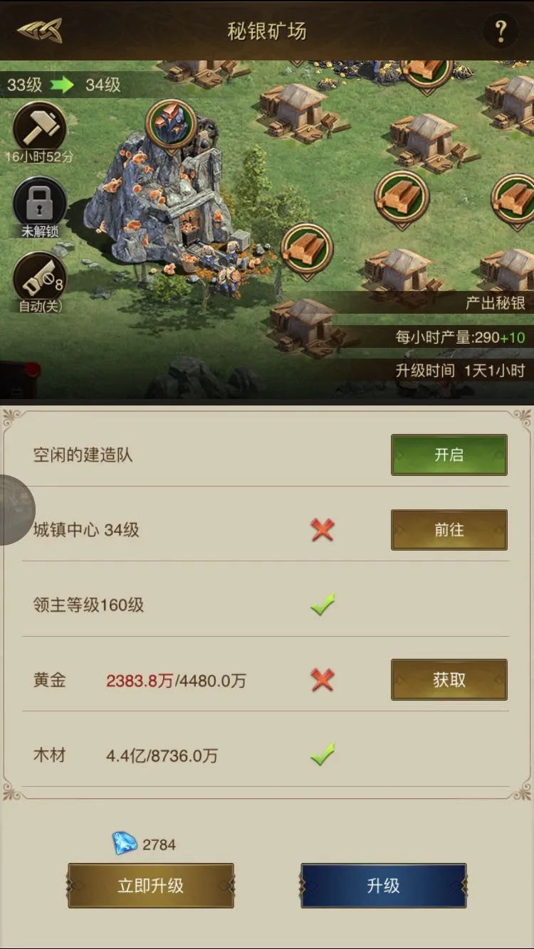Collect wood bubble at right edge
This screenshot has width=534, height=949.
tap(515, 198)
